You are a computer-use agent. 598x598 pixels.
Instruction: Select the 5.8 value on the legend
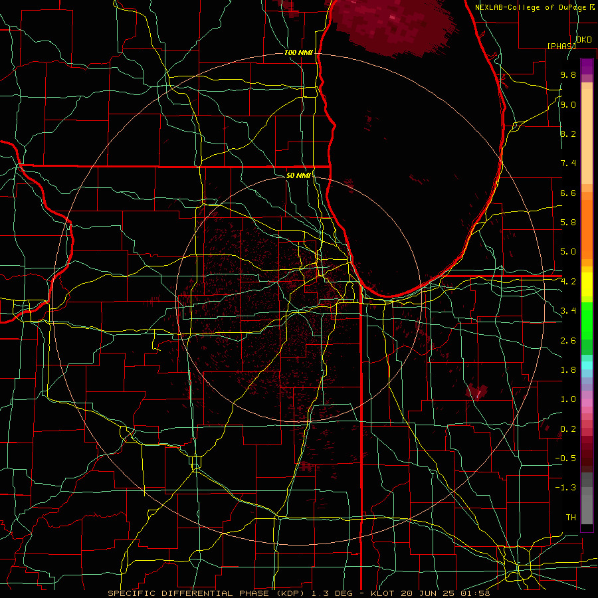568,223
